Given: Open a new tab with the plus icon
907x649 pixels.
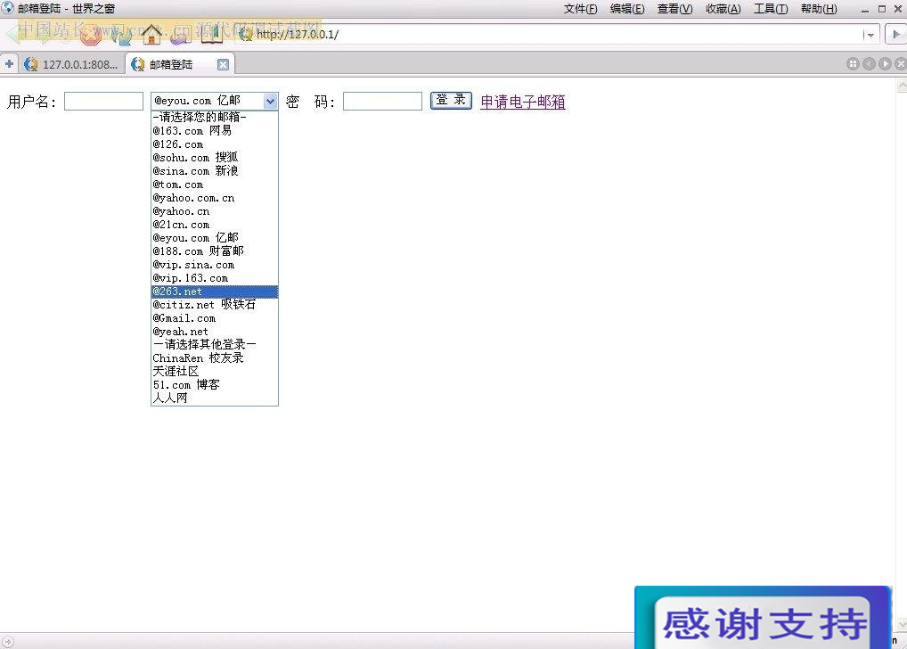Looking at the screenshot, I should (9, 63).
